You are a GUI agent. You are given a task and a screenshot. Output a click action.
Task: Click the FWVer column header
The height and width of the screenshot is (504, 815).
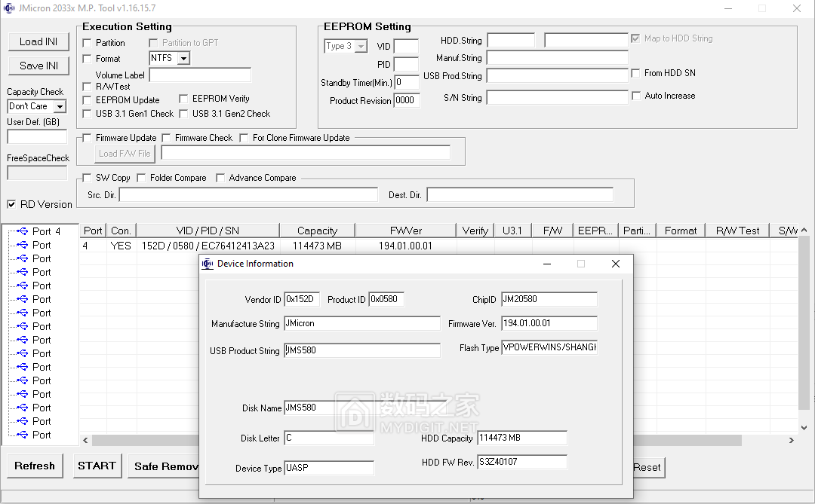(x=406, y=231)
